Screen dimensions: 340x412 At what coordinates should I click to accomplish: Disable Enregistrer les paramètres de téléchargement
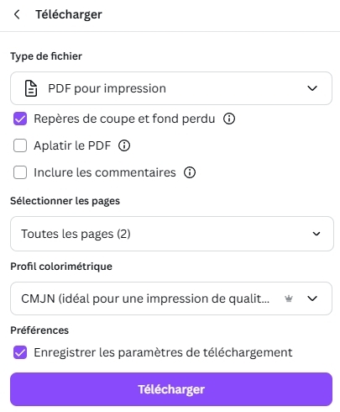click(20, 352)
